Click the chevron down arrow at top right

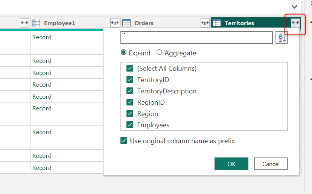295,7
